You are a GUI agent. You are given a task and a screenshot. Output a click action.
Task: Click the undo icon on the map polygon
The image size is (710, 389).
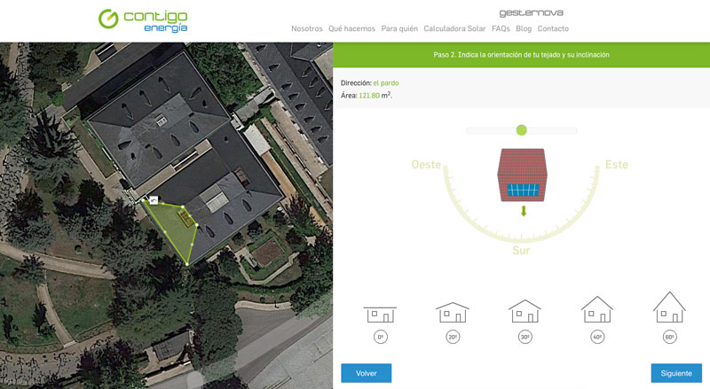(154, 199)
